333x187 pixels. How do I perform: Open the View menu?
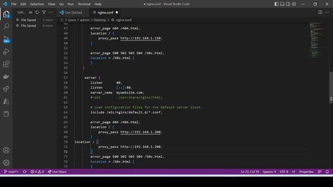coord(52,4)
